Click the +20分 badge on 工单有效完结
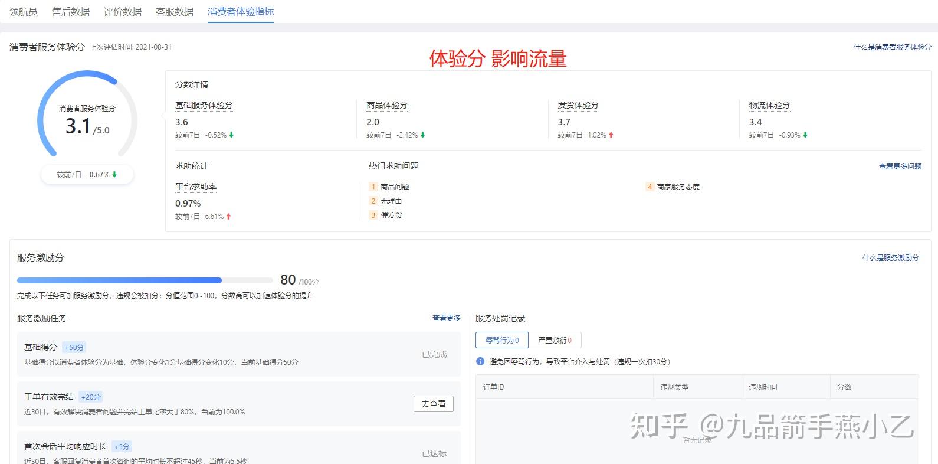Screen dimensions: 938x464 tap(91, 397)
